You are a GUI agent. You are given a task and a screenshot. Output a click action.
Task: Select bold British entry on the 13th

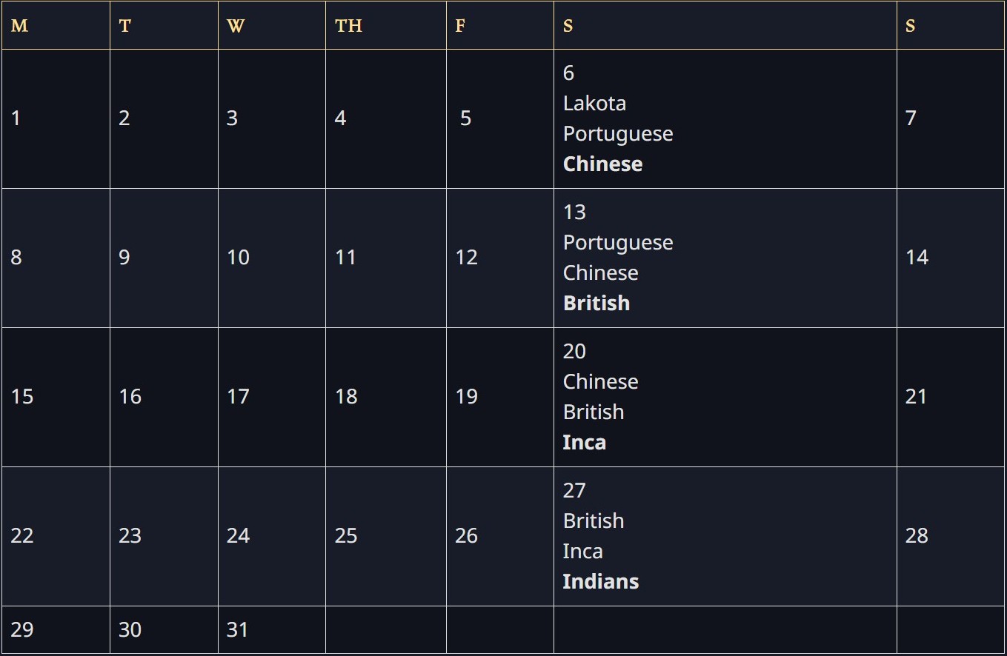tap(596, 304)
